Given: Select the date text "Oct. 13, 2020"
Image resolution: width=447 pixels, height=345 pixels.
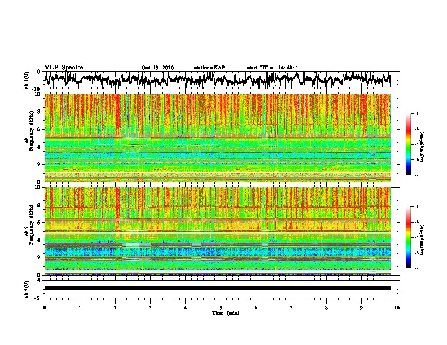Looking at the screenshot, I should pyautogui.click(x=157, y=68).
